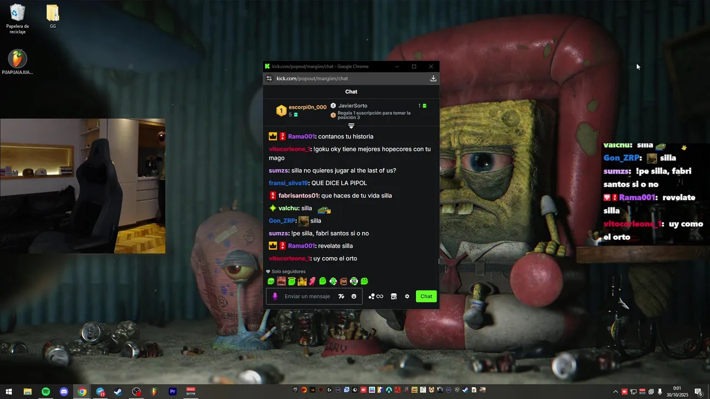The width and height of the screenshot is (710, 399).
Task: Click the kick.com/popout/margiim/chat address text
Action: click(312, 79)
